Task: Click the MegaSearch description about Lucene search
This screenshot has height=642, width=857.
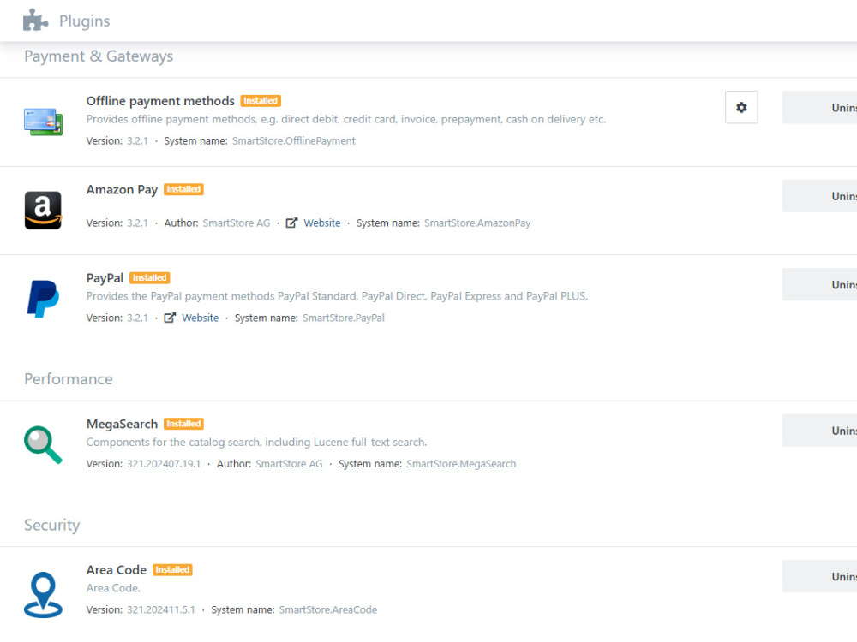Action: coord(256,442)
